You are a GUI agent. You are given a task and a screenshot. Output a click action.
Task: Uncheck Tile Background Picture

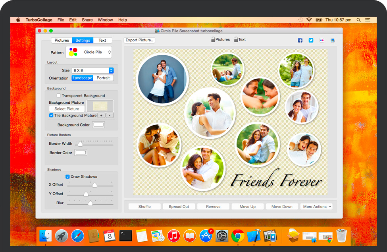pyautogui.click(x=51, y=116)
